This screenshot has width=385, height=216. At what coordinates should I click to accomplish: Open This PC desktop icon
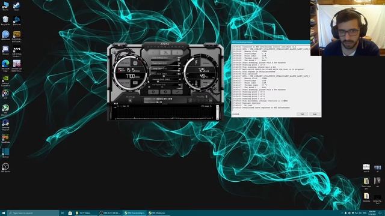click(5, 7)
